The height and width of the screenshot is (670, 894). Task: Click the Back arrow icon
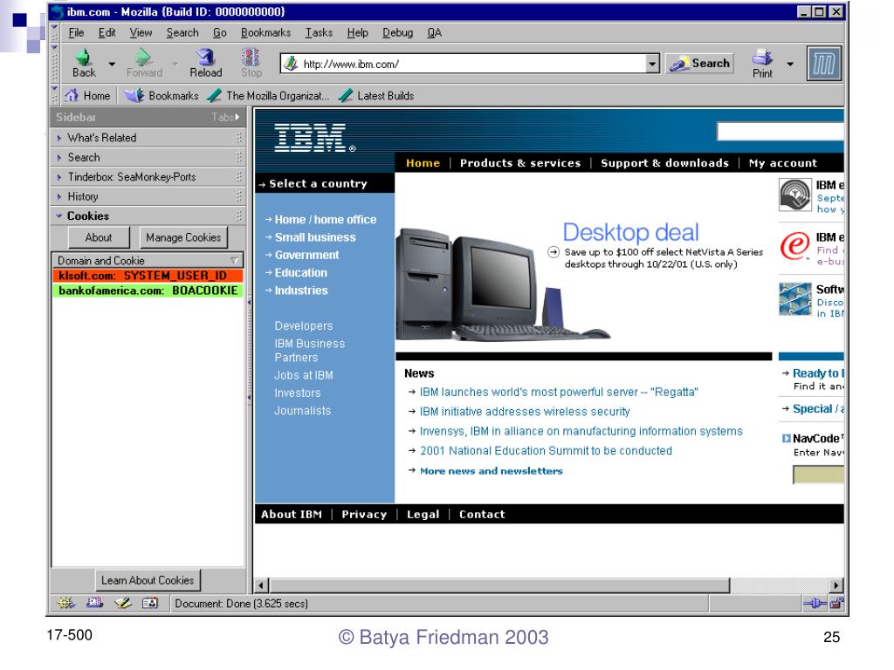(84, 57)
